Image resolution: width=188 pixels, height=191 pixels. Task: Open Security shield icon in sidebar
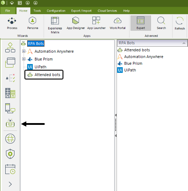coord(10,154)
